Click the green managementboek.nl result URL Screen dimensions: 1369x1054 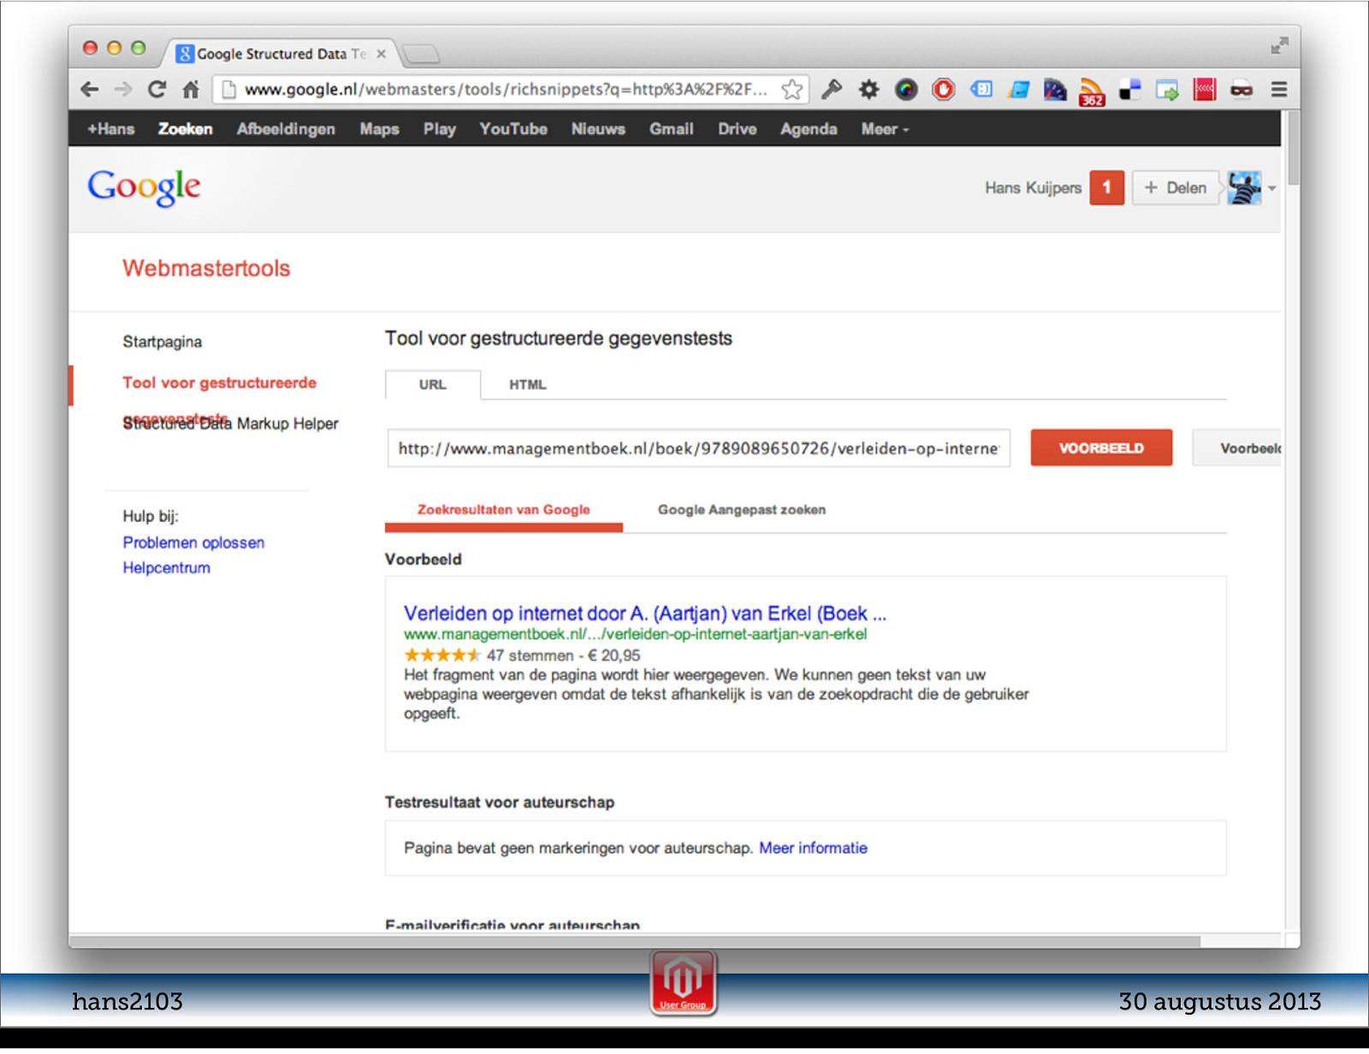tap(635, 634)
